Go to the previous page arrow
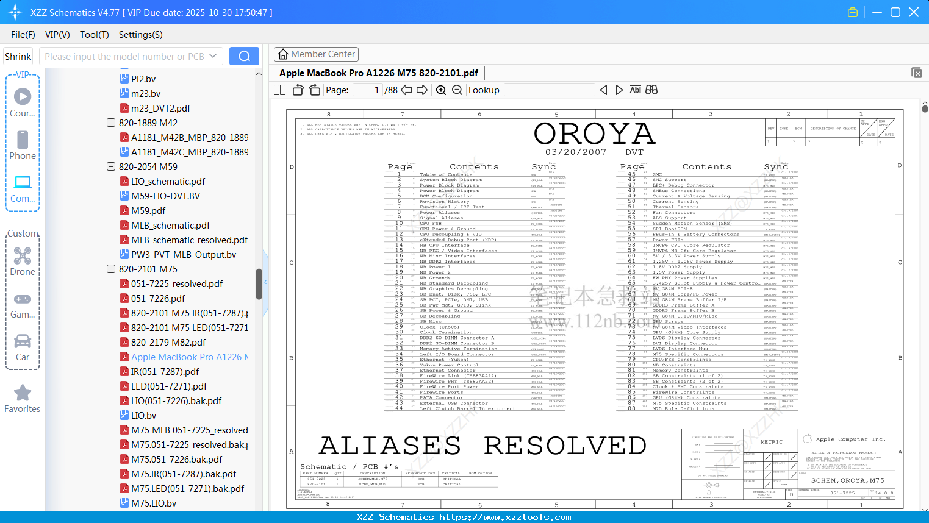929x523 pixels. click(406, 90)
